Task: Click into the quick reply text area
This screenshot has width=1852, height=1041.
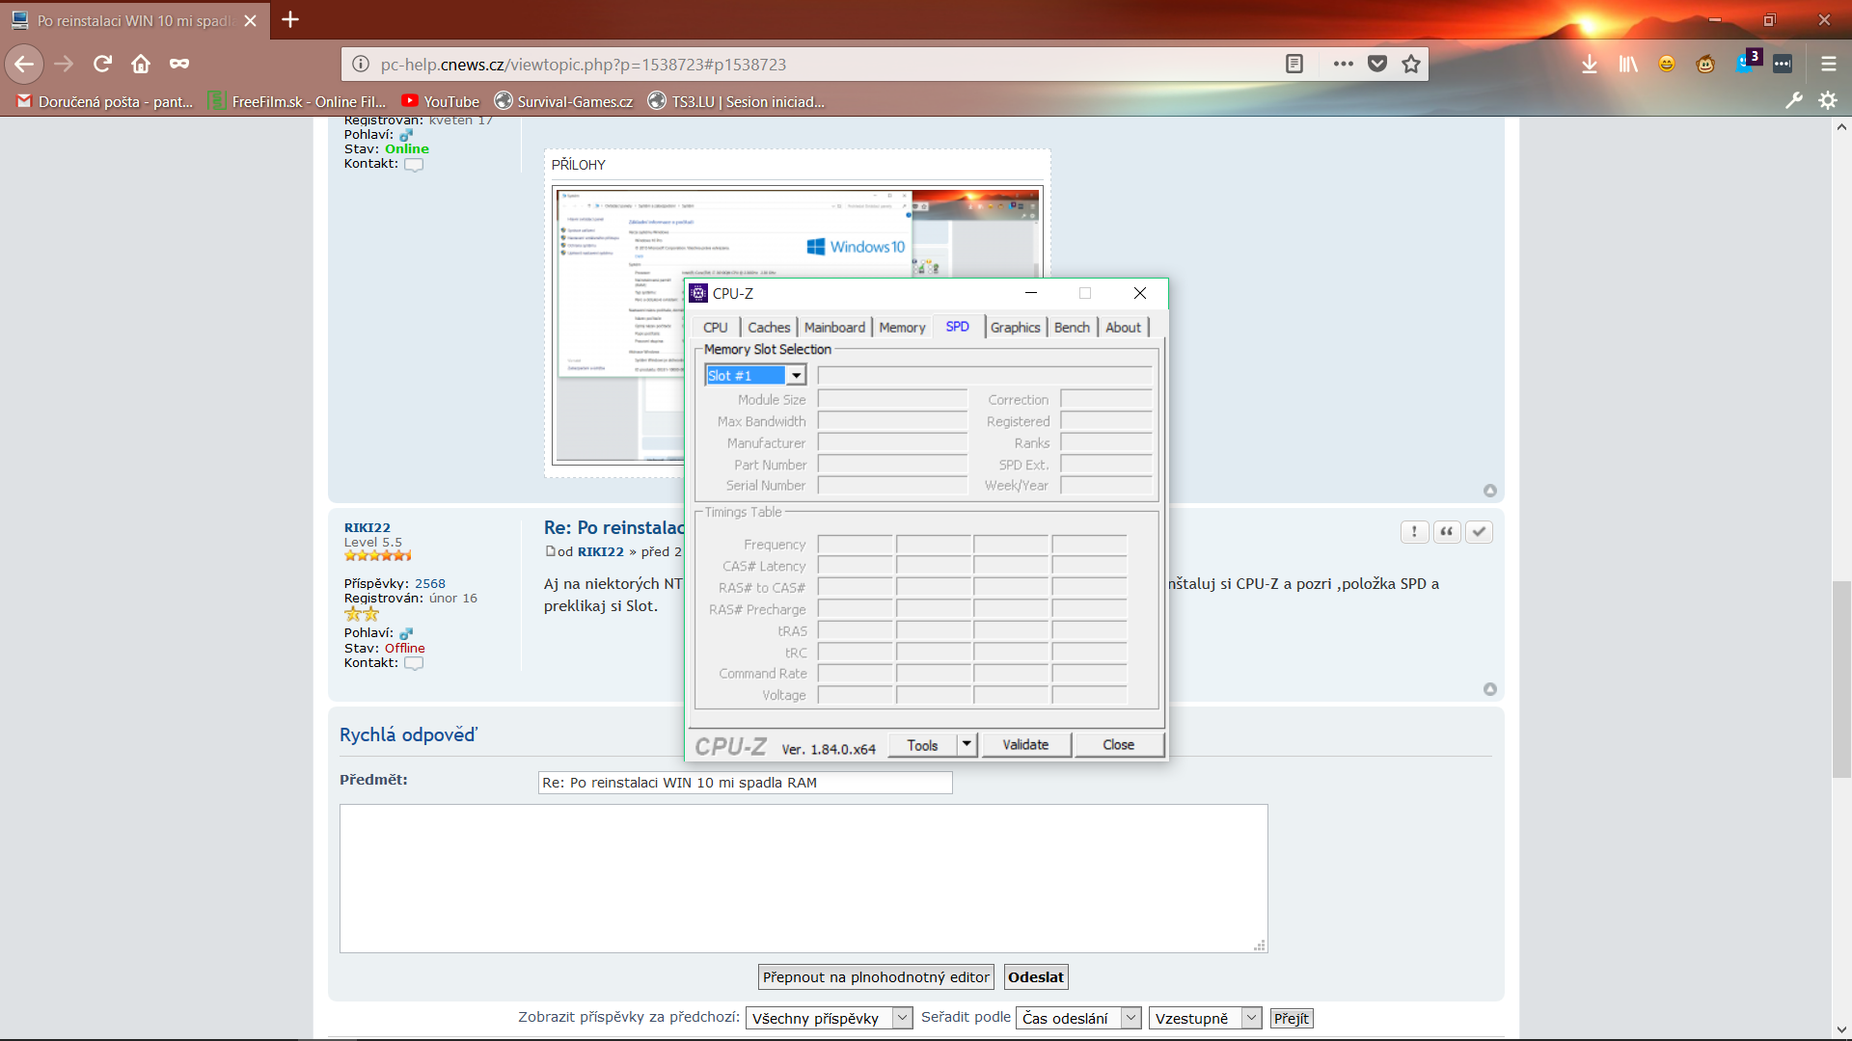Action: (803, 878)
